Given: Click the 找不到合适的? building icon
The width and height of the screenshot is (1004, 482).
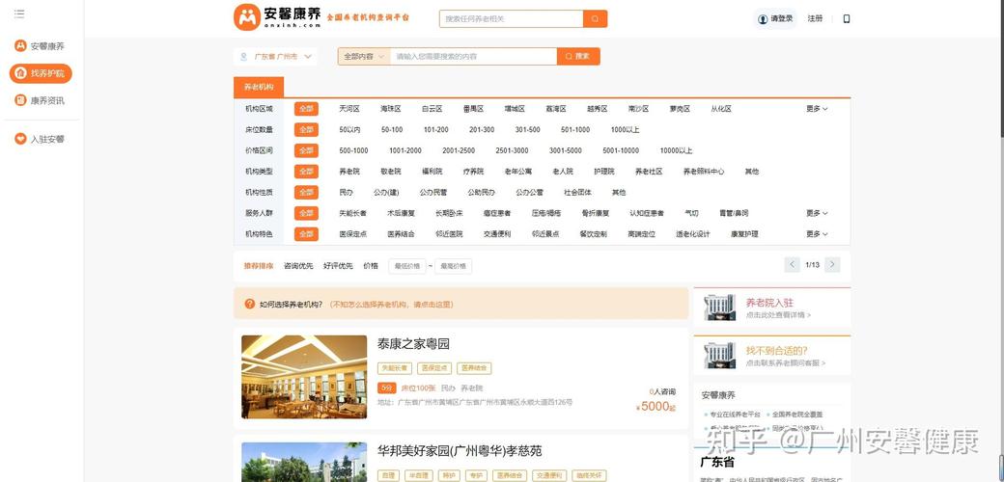Looking at the screenshot, I should 720,356.
